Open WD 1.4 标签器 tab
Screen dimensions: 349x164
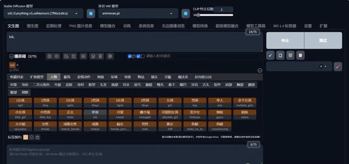click(285, 26)
